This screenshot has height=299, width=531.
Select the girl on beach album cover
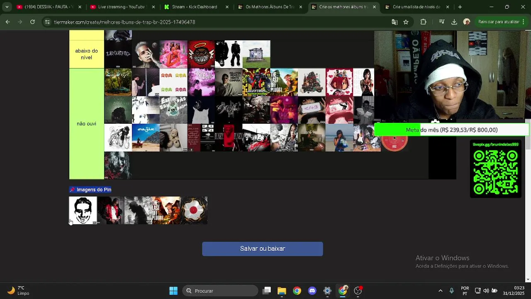pos(339,138)
